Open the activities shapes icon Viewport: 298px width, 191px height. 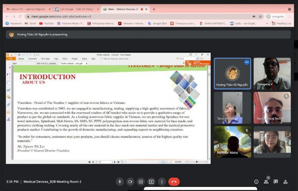coord(285,182)
